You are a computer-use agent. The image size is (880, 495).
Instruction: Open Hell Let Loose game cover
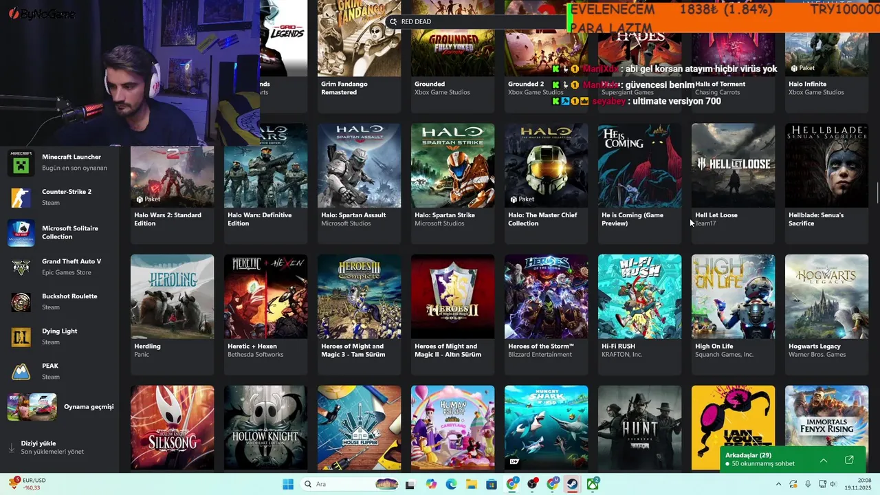pyautogui.click(x=733, y=166)
